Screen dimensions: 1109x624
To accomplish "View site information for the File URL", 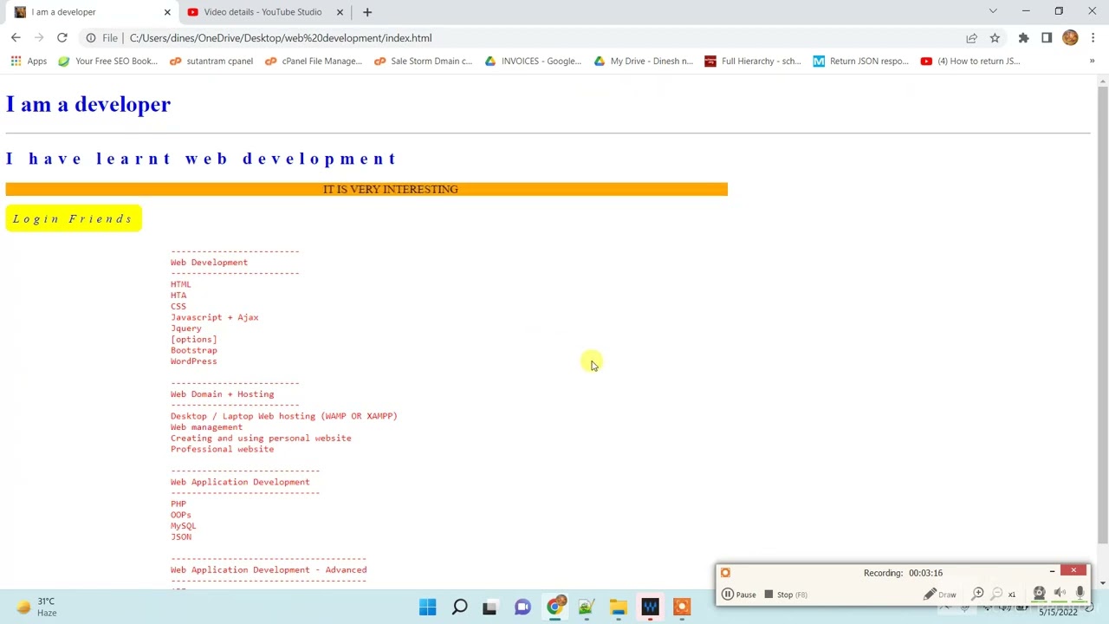I will (x=101, y=38).
